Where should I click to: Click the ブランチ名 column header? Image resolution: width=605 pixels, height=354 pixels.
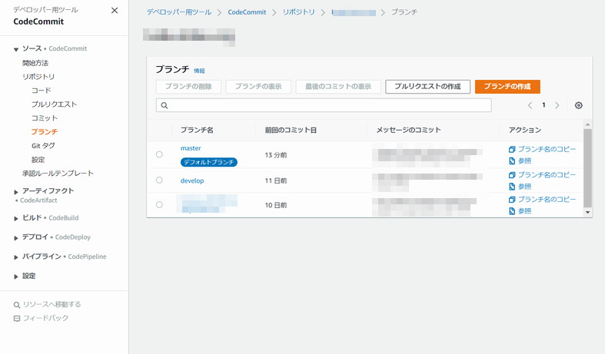pyautogui.click(x=197, y=130)
